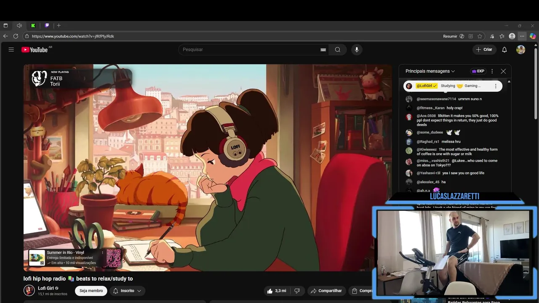Screen dimensions: 539x303
Task: Click the Resumir button in address bar
Action: (450, 36)
